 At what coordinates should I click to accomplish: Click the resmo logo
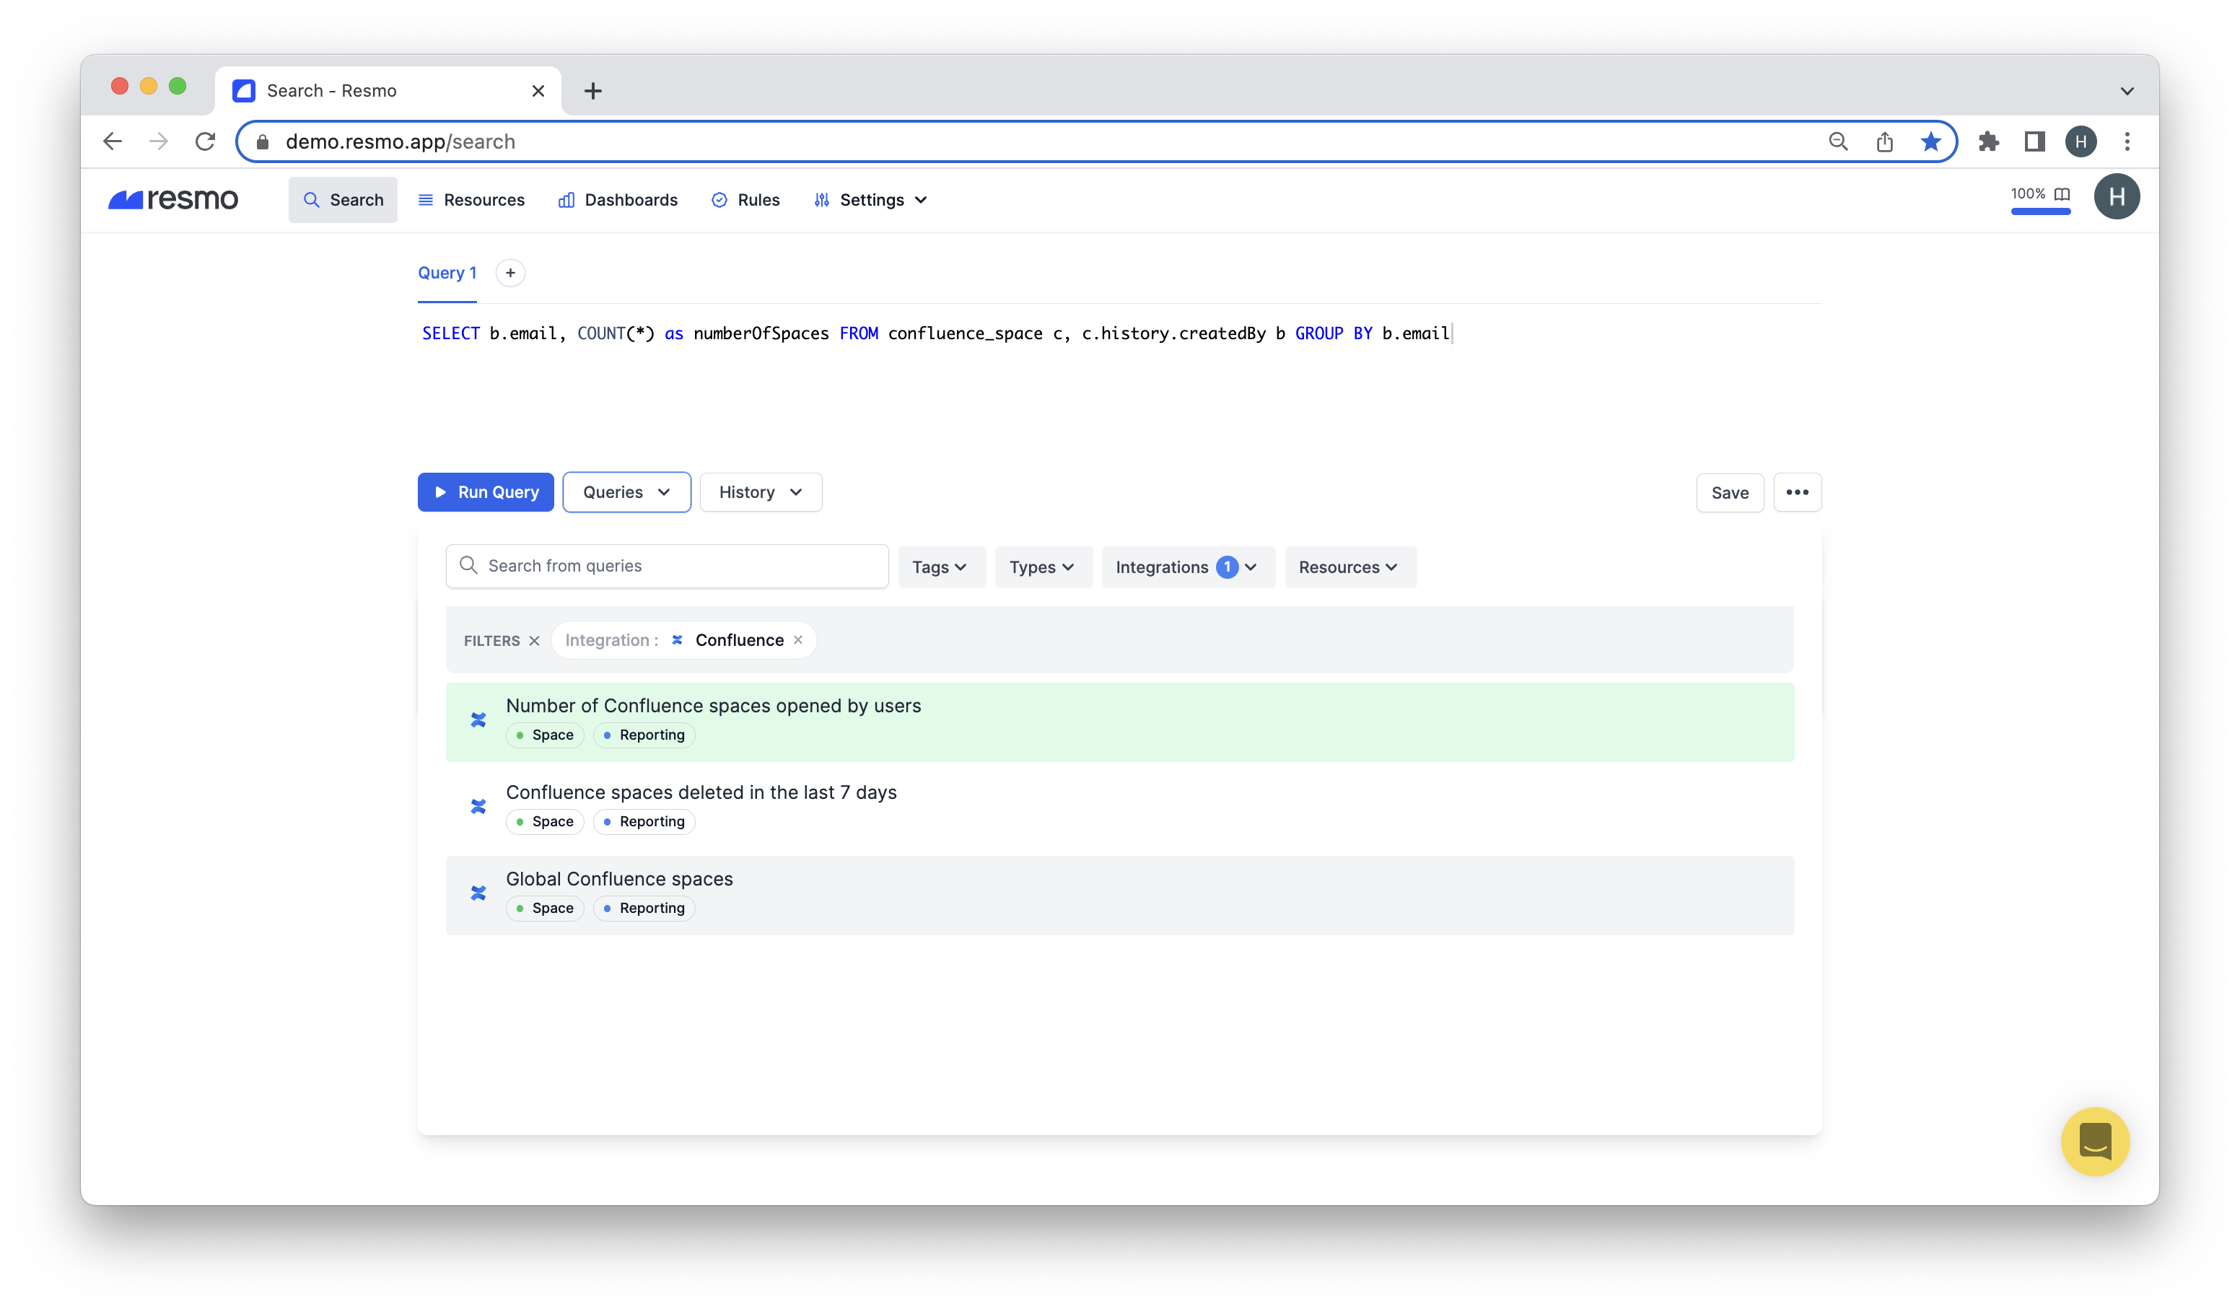(173, 199)
